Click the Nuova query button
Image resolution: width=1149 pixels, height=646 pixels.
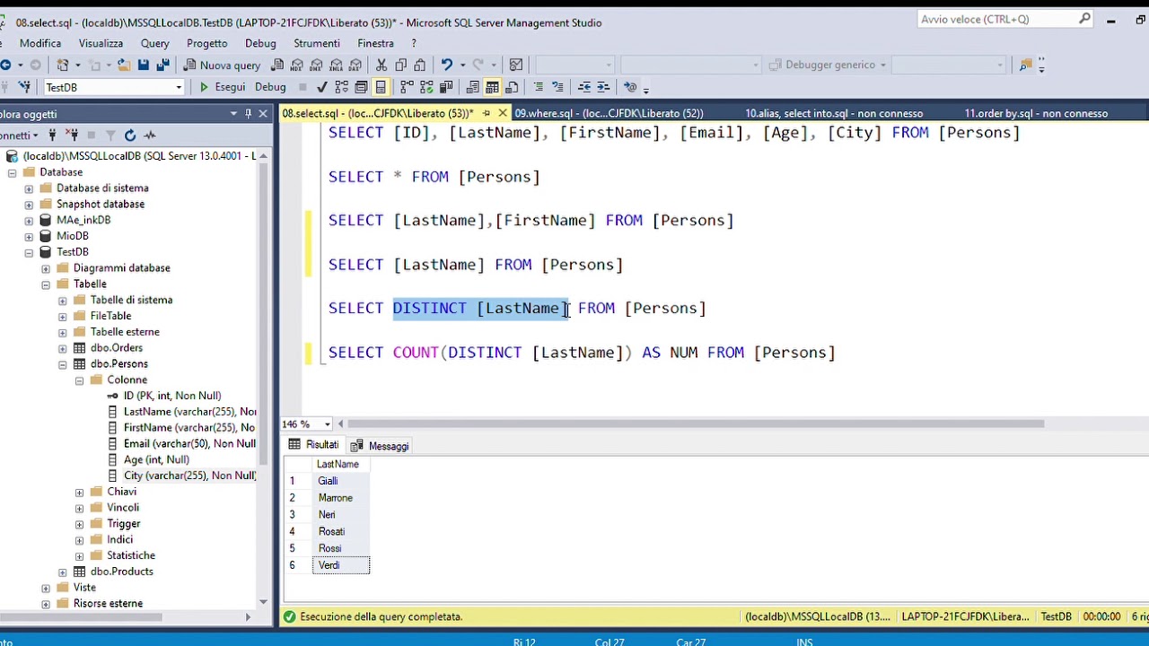(x=222, y=65)
